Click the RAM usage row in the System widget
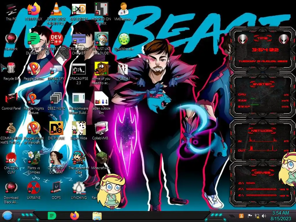The width and height of the screenshot is (296, 222). pyautogui.click(x=263, y=100)
